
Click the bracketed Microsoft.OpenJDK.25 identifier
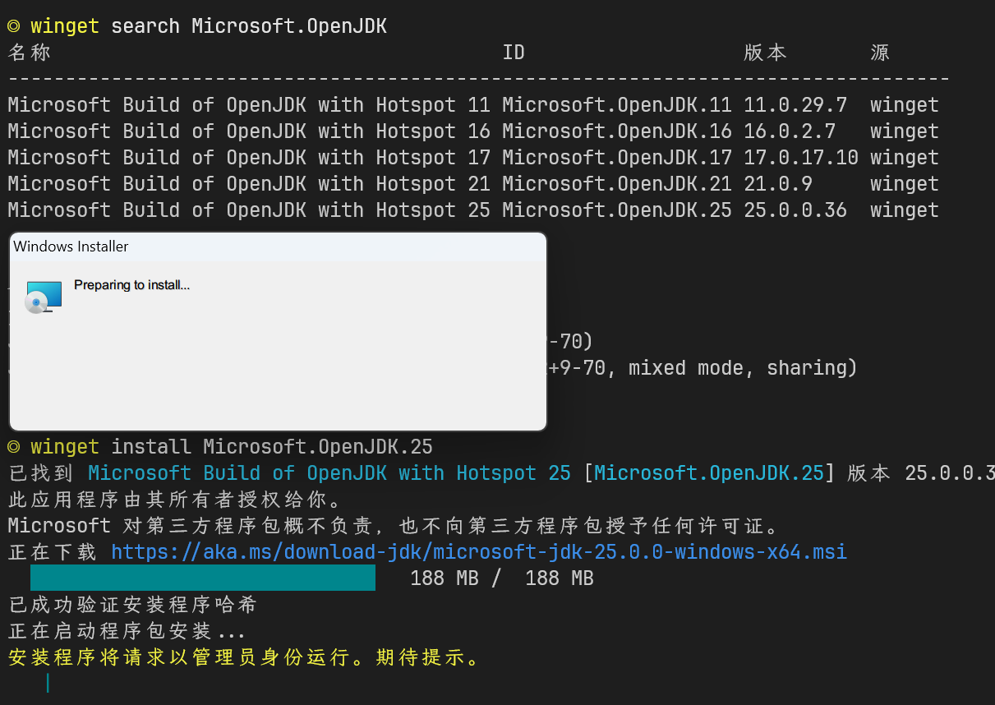tap(708, 473)
